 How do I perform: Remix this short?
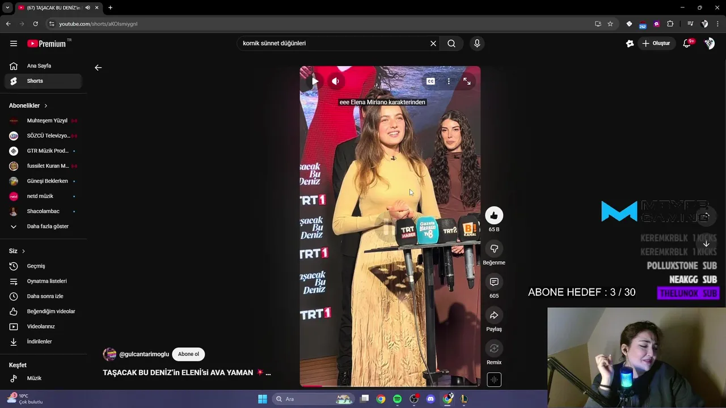coord(494,348)
